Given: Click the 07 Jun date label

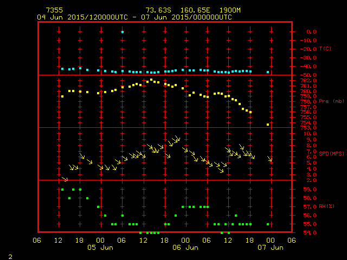Looking at the screenshot, I should tap(271, 248).
